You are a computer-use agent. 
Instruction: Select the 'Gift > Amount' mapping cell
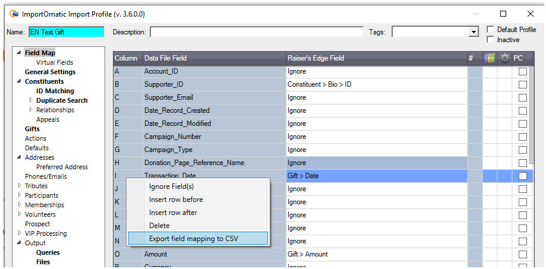pyautogui.click(x=377, y=254)
